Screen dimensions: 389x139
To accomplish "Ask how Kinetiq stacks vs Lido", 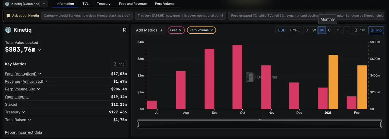I will [x=87, y=15].
